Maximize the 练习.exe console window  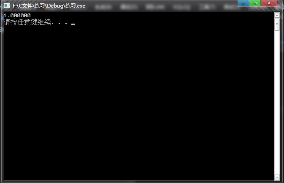tap(255, 3)
